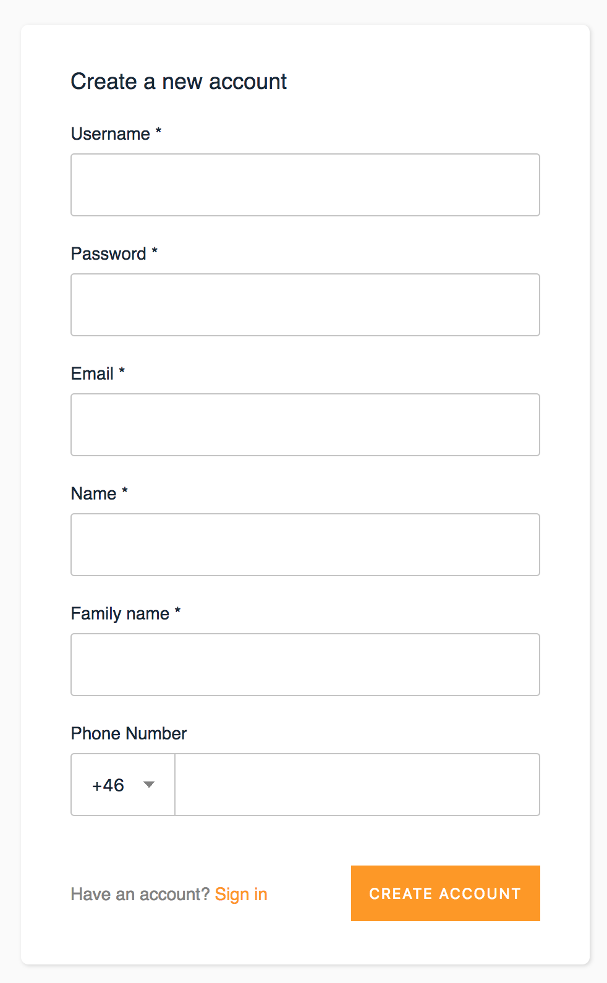Open the Sign in link
This screenshot has width=607, height=983.
tap(240, 893)
